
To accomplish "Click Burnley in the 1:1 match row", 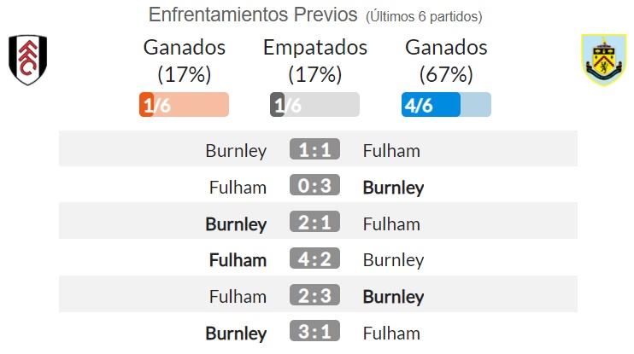I will 236,151.
